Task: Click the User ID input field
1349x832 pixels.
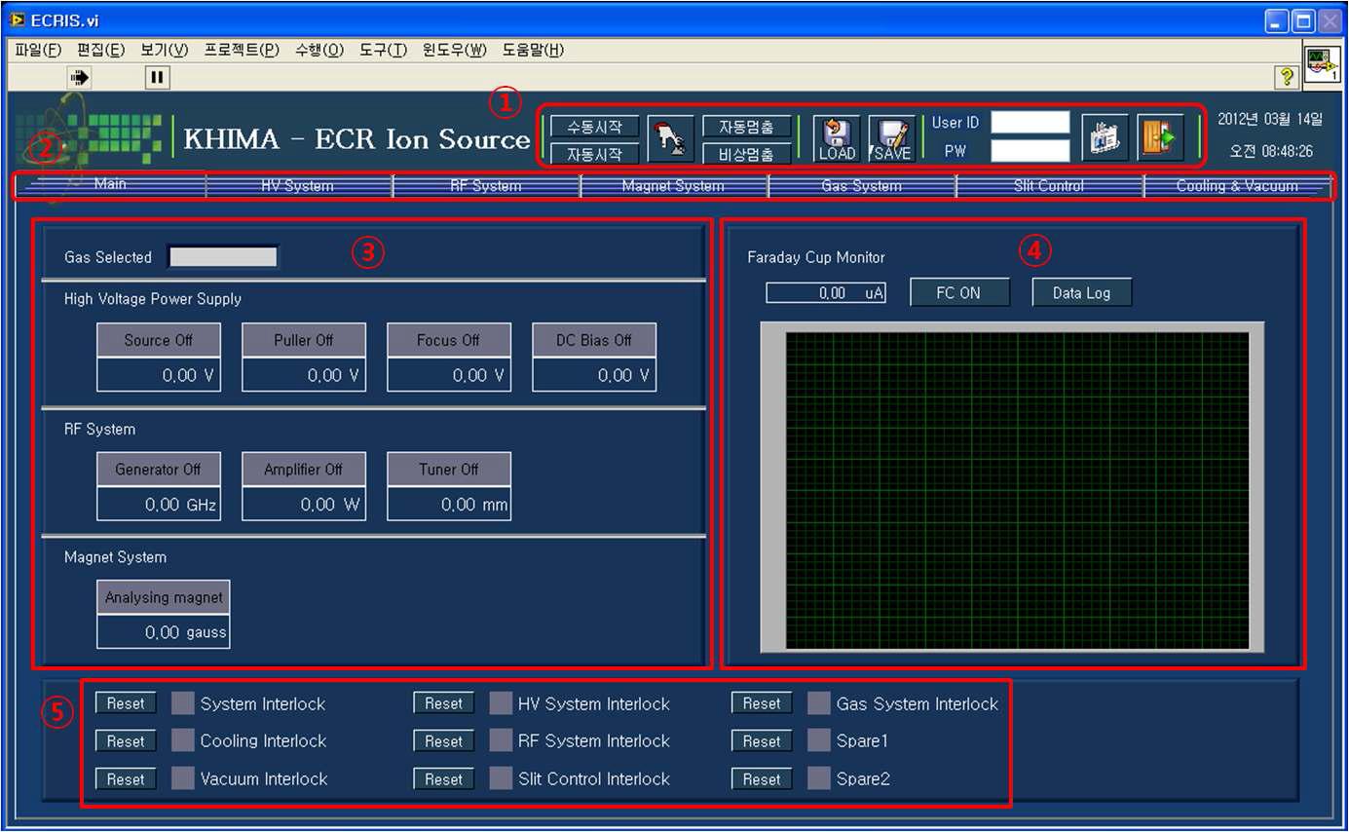Action: click(x=1030, y=123)
